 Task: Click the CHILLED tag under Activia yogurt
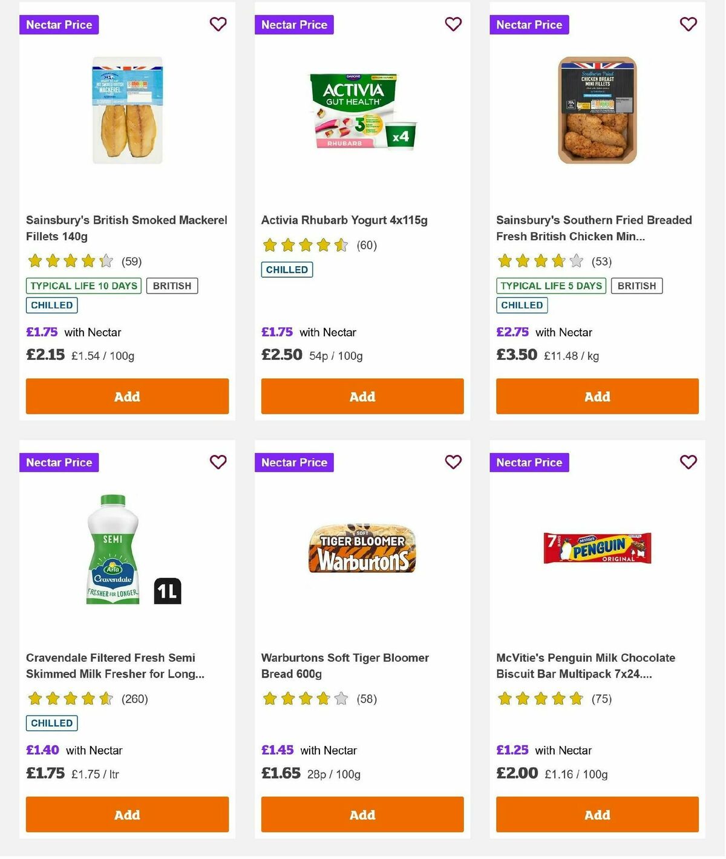[286, 269]
